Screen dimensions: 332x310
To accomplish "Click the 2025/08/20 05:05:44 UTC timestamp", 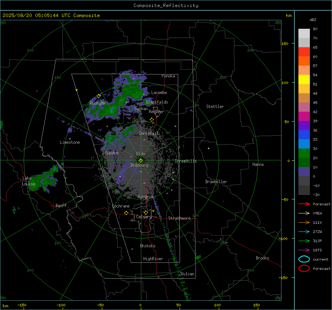I will 51,15.
